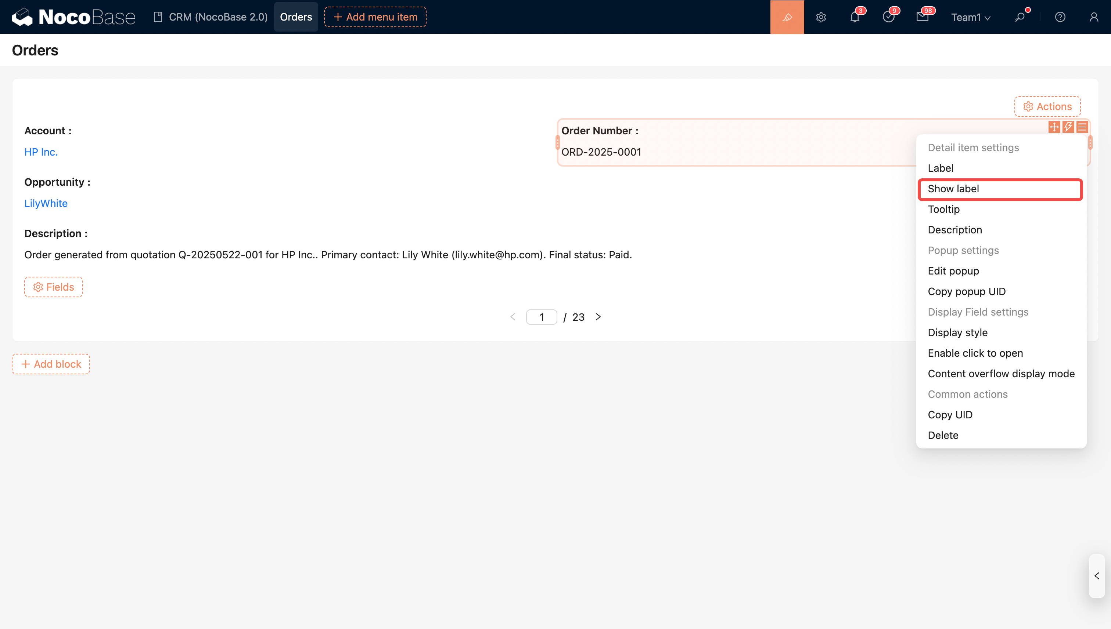Click the lightning event flow icon
Image resolution: width=1111 pixels, height=629 pixels.
click(1068, 127)
